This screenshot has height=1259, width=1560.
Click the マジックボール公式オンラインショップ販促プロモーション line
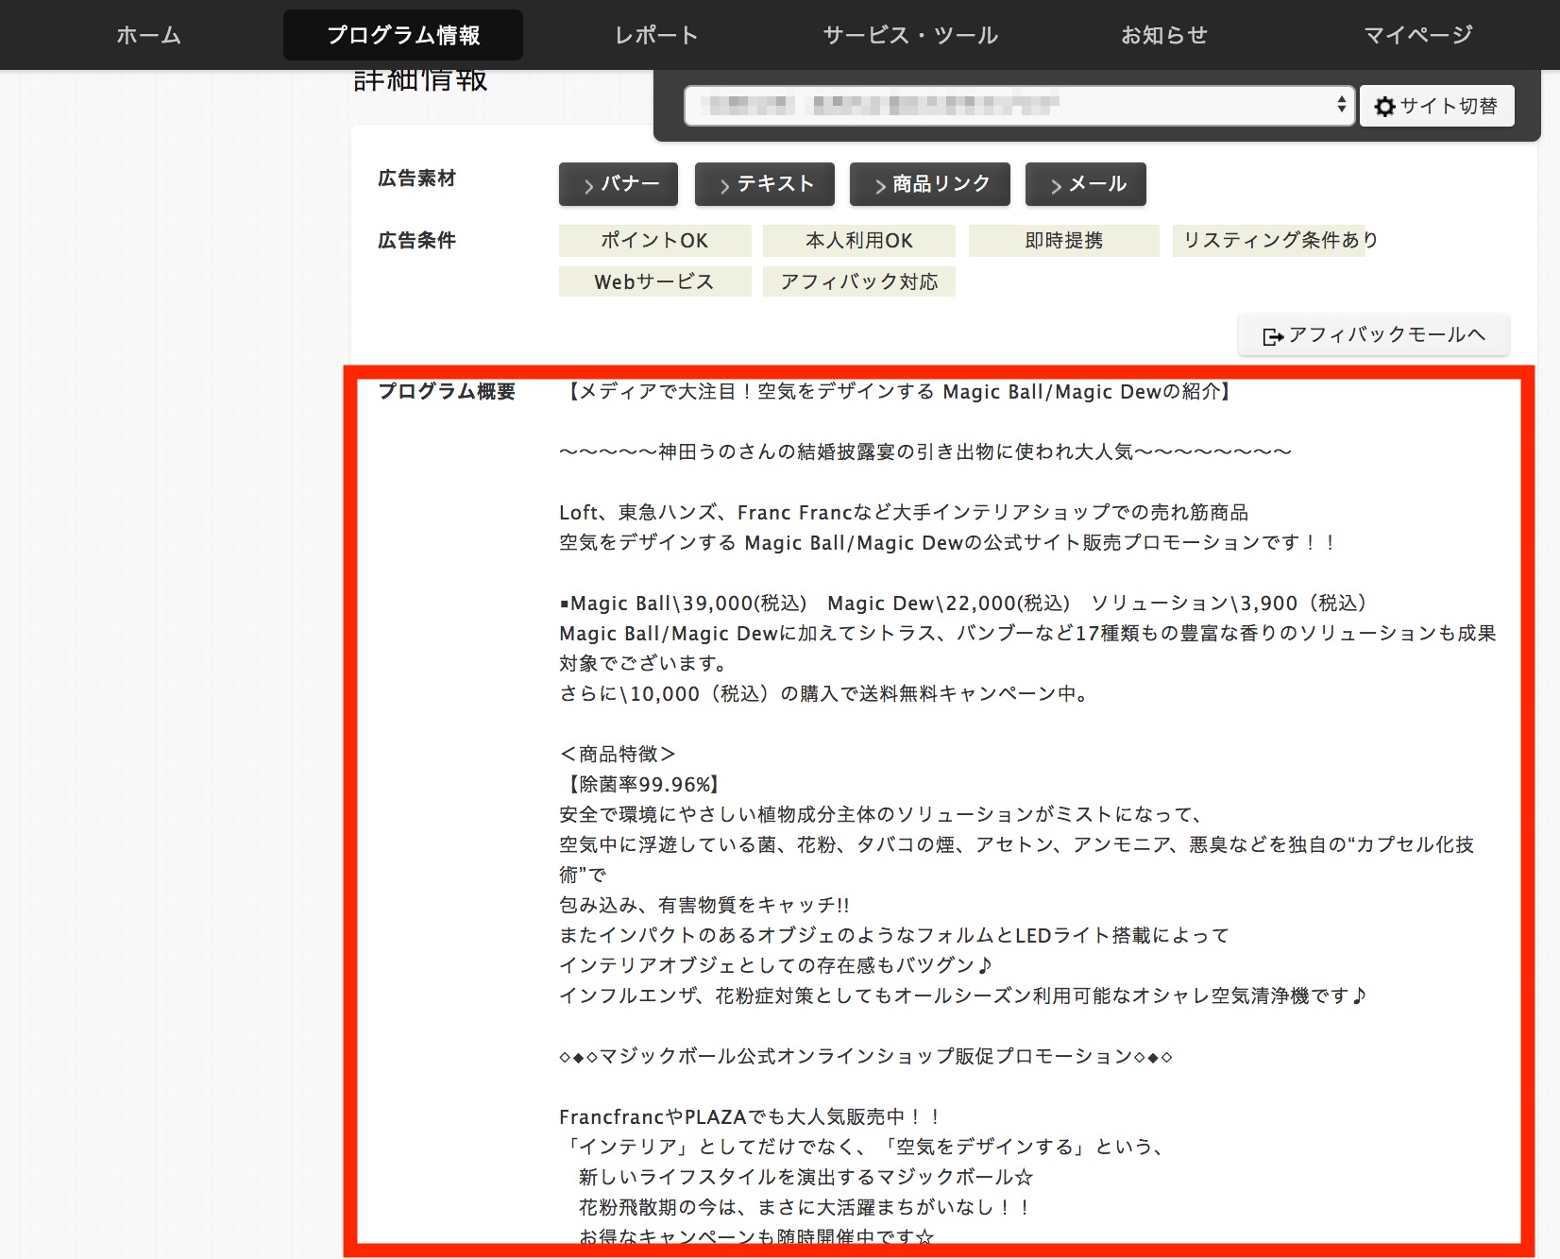[x=866, y=1057]
